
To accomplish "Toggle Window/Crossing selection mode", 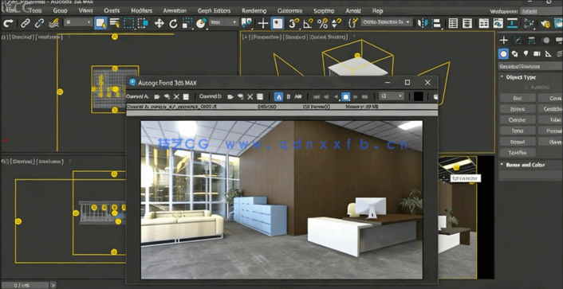I will click(x=143, y=23).
